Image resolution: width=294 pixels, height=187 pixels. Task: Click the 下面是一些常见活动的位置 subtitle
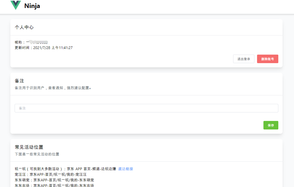(37, 154)
